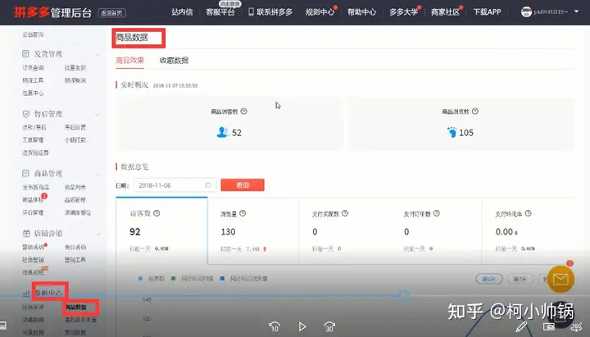Open 客服平台 in top navigation
Image resolution: width=590 pixels, height=337 pixels.
coord(220,12)
